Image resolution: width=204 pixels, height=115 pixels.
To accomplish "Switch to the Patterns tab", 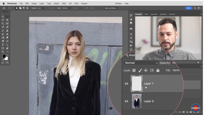I will [x=172, y=14].
